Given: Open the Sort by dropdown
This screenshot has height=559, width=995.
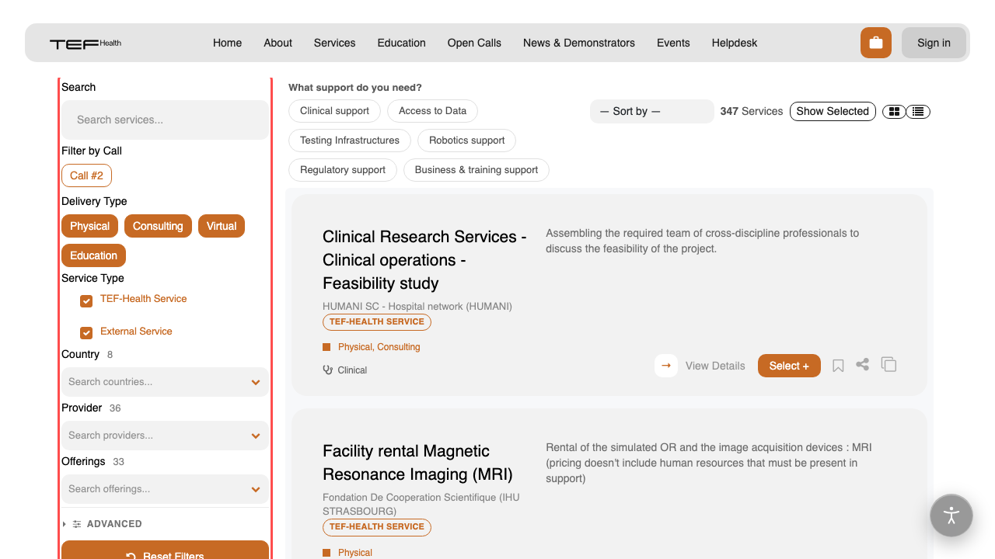Looking at the screenshot, I should pyautogui.click(x=651, y=111).
